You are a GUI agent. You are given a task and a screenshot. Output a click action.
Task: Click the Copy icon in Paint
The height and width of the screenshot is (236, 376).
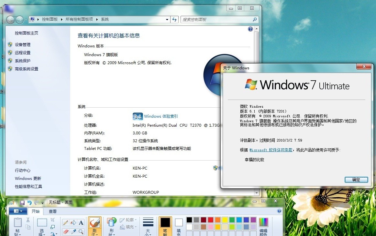click(x=28, y=227)
